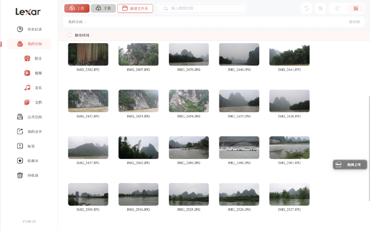Image resolution: width=370 pixels, height=231 pixels.
Task: Click file name IMG_2505.JPG
Action: tap(88, 209)
